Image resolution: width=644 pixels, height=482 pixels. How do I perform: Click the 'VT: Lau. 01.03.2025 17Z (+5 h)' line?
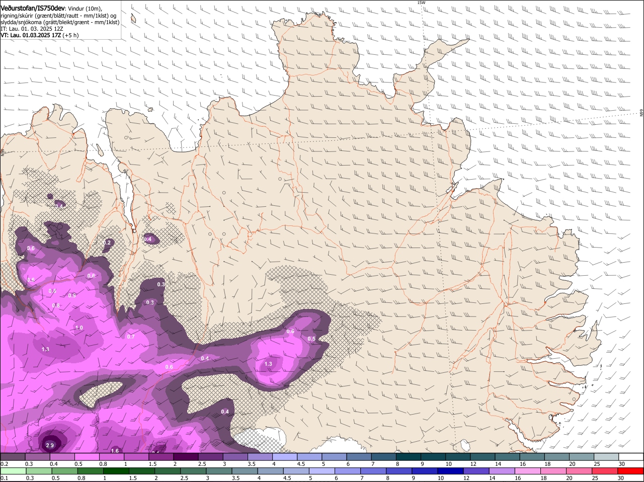39,35
